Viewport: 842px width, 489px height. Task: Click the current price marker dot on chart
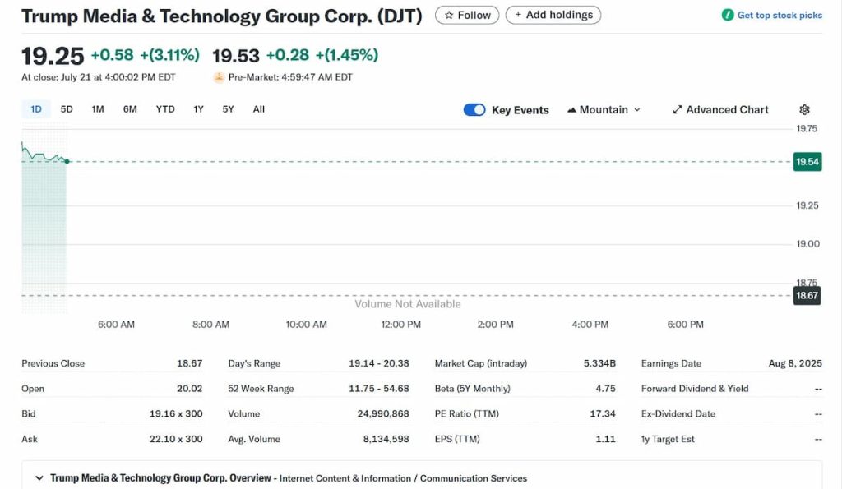[x=67, y=161]
